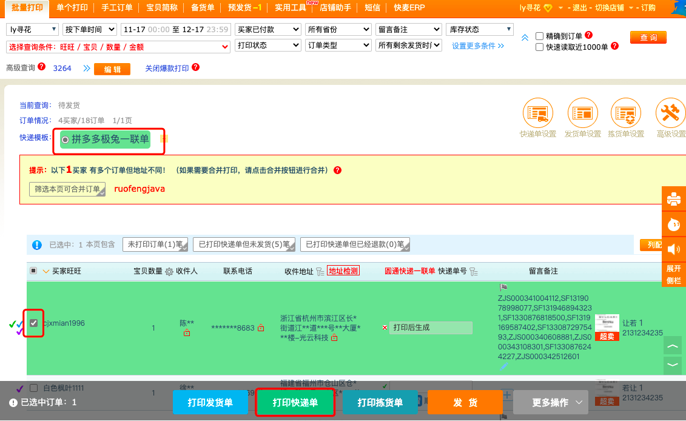686x421 pixels.
Task: Open the 所有省份 province dropdown
Action: click(x=338, y=29)
